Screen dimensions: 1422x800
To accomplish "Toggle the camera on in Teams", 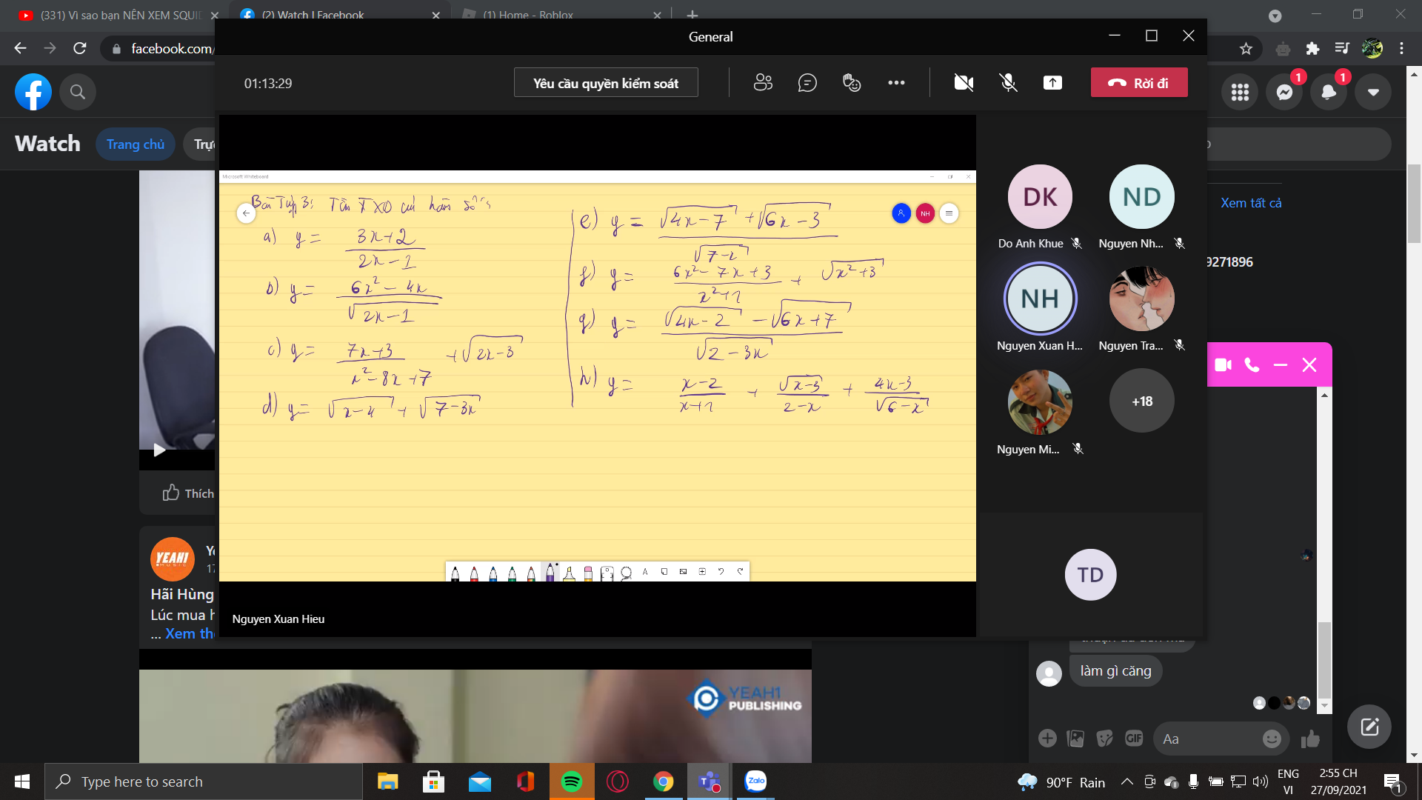I will (x=964, y=83).
